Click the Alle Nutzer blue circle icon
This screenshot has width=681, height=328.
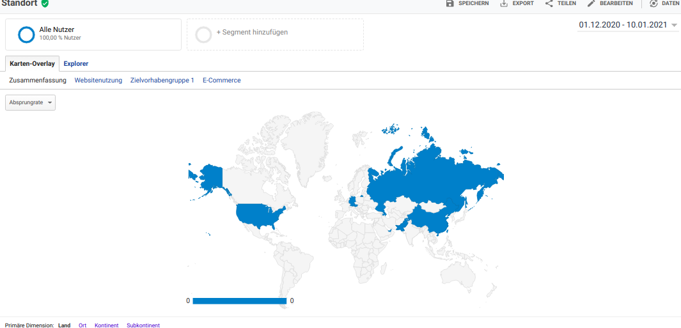pos(26,35)
